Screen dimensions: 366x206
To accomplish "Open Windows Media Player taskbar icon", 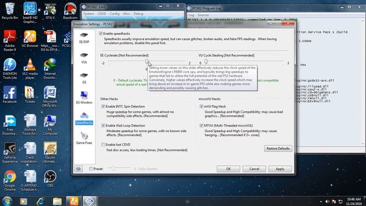I will (x=23, y=201).
